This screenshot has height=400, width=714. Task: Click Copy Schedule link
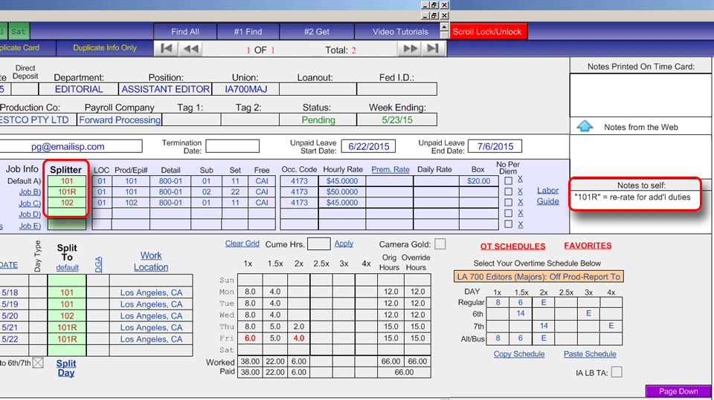519,354
